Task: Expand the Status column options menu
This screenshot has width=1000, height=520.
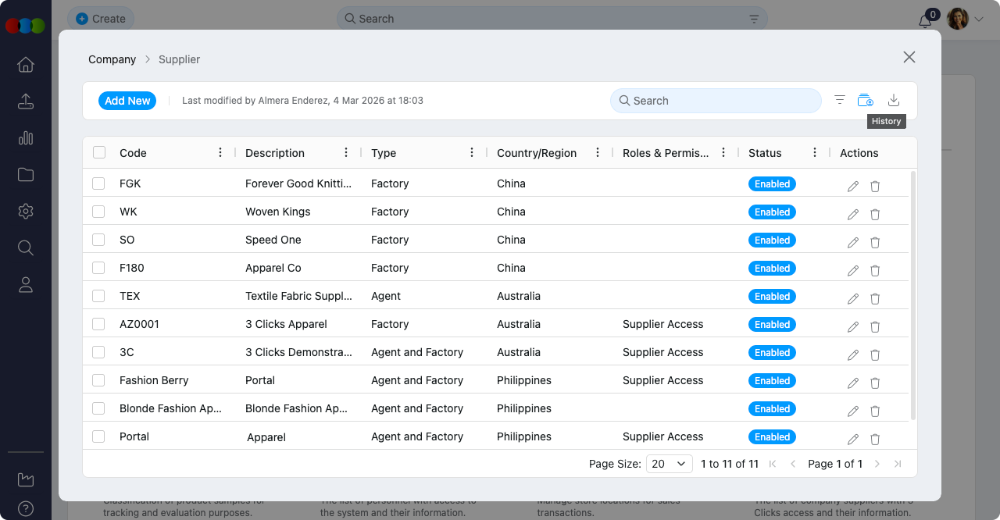Action: (814, 152)
